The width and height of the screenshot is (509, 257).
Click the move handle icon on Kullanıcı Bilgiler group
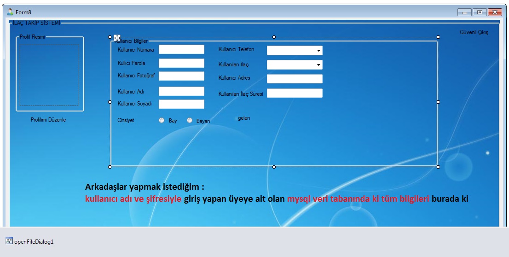point(117,38)
